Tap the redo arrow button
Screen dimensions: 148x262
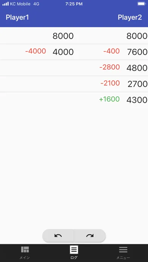click(90, 236)
